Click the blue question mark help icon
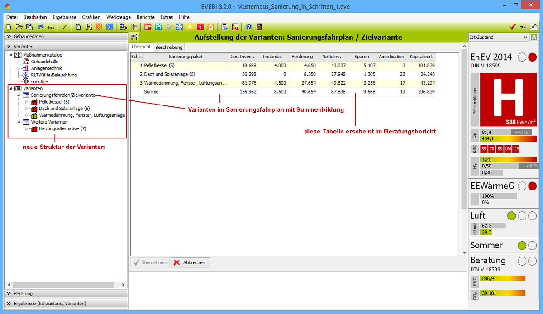 (x=248, y=27)
